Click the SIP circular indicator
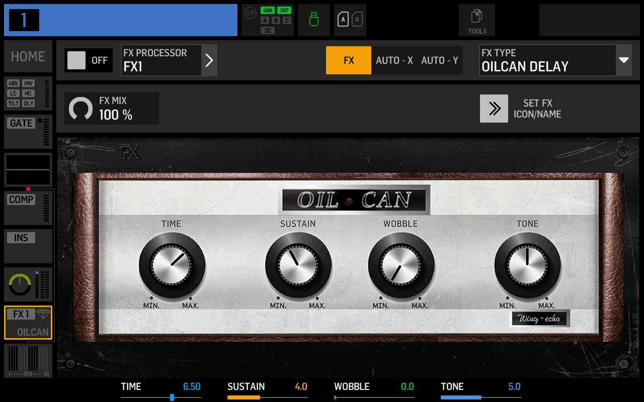Image resolution: width=644 pixels, height=402 pixels. [250, 13]
